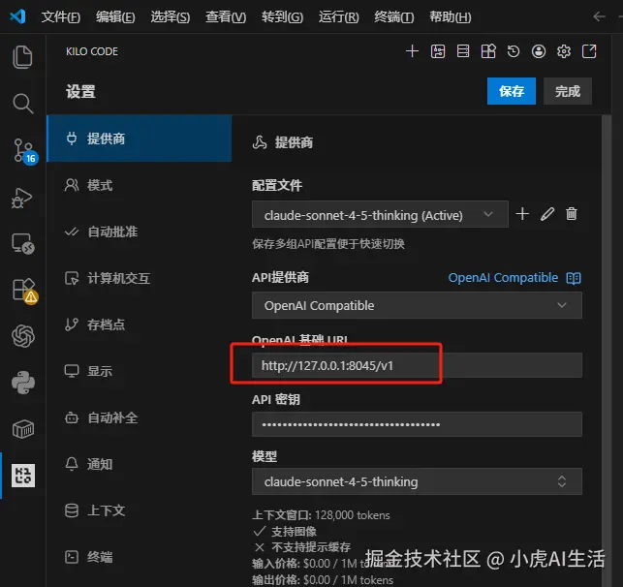Select the 存档点 settings tab
The height and width of the screenshot is (587, 623).
(140, 324)
